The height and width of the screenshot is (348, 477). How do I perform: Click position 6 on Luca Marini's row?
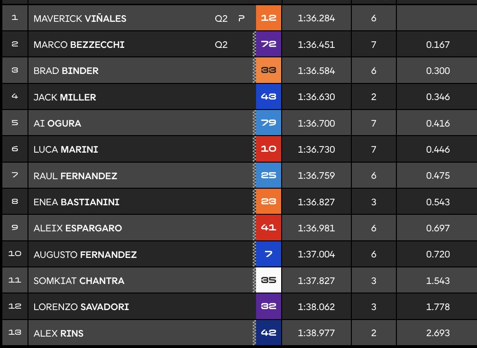click(x=14, y=149)
